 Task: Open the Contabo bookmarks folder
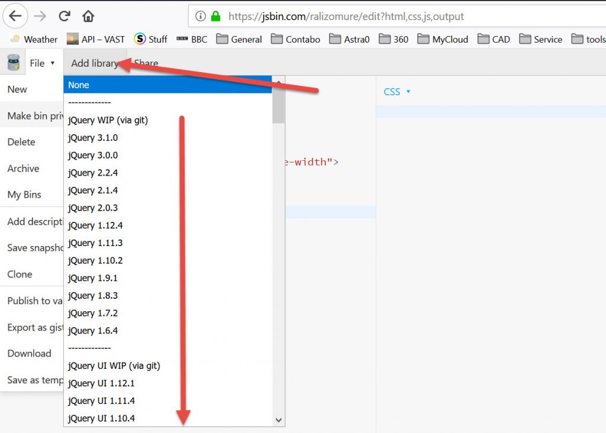pyautogui.click(x=296, y=39)
